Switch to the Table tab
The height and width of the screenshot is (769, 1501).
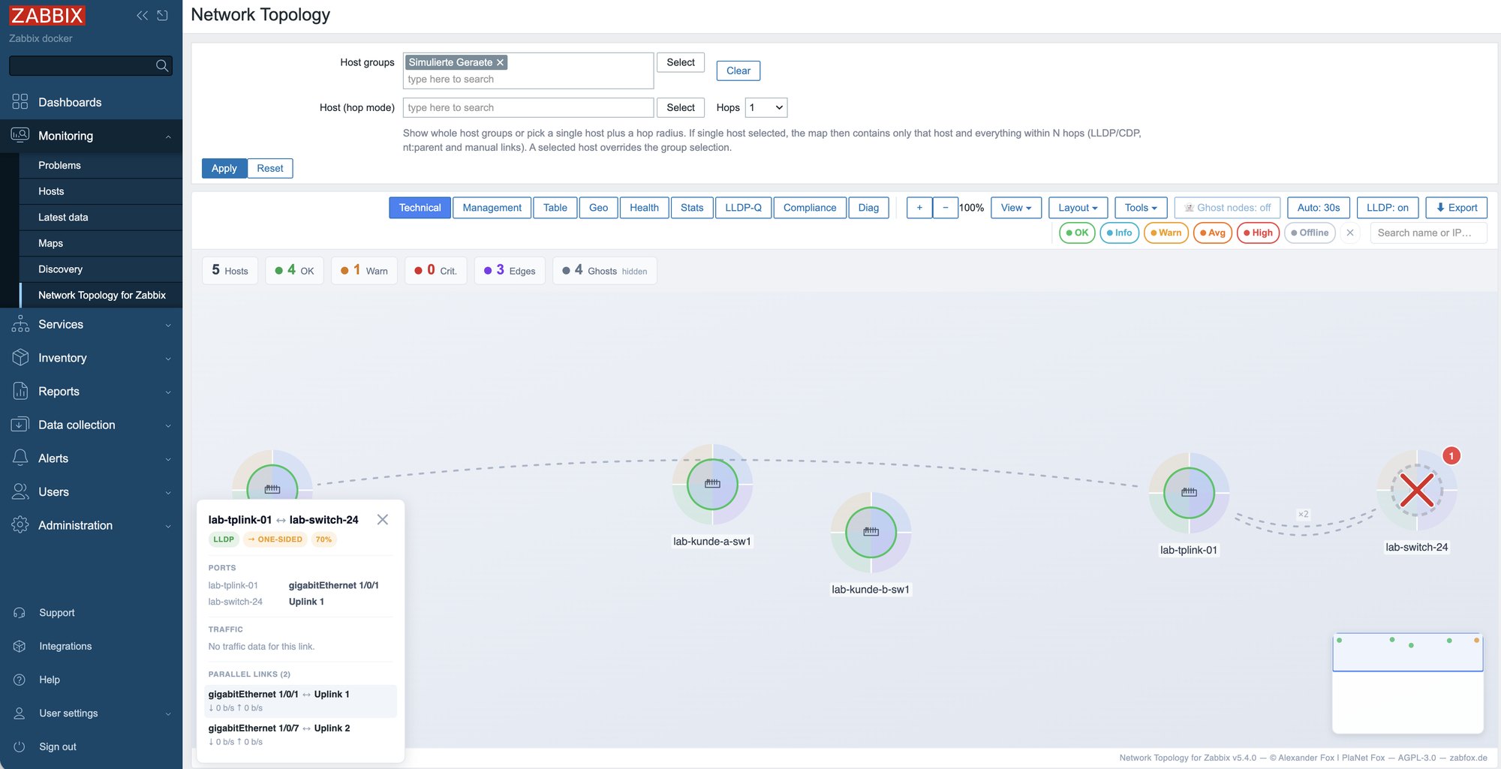(x=555, y=208)
